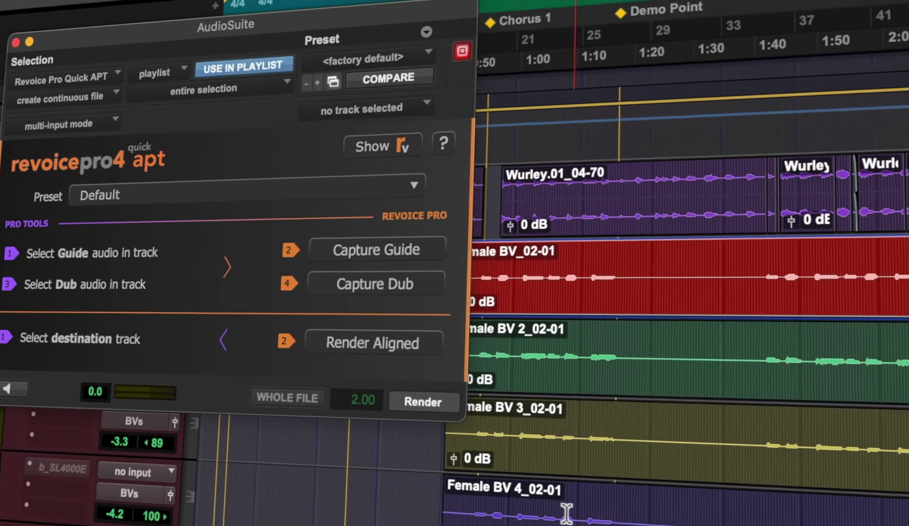The height and width of the screenshot is (526, 909).
Task: Open the AudioSuite window menu arrow
Action: click(x=426, y=32)
